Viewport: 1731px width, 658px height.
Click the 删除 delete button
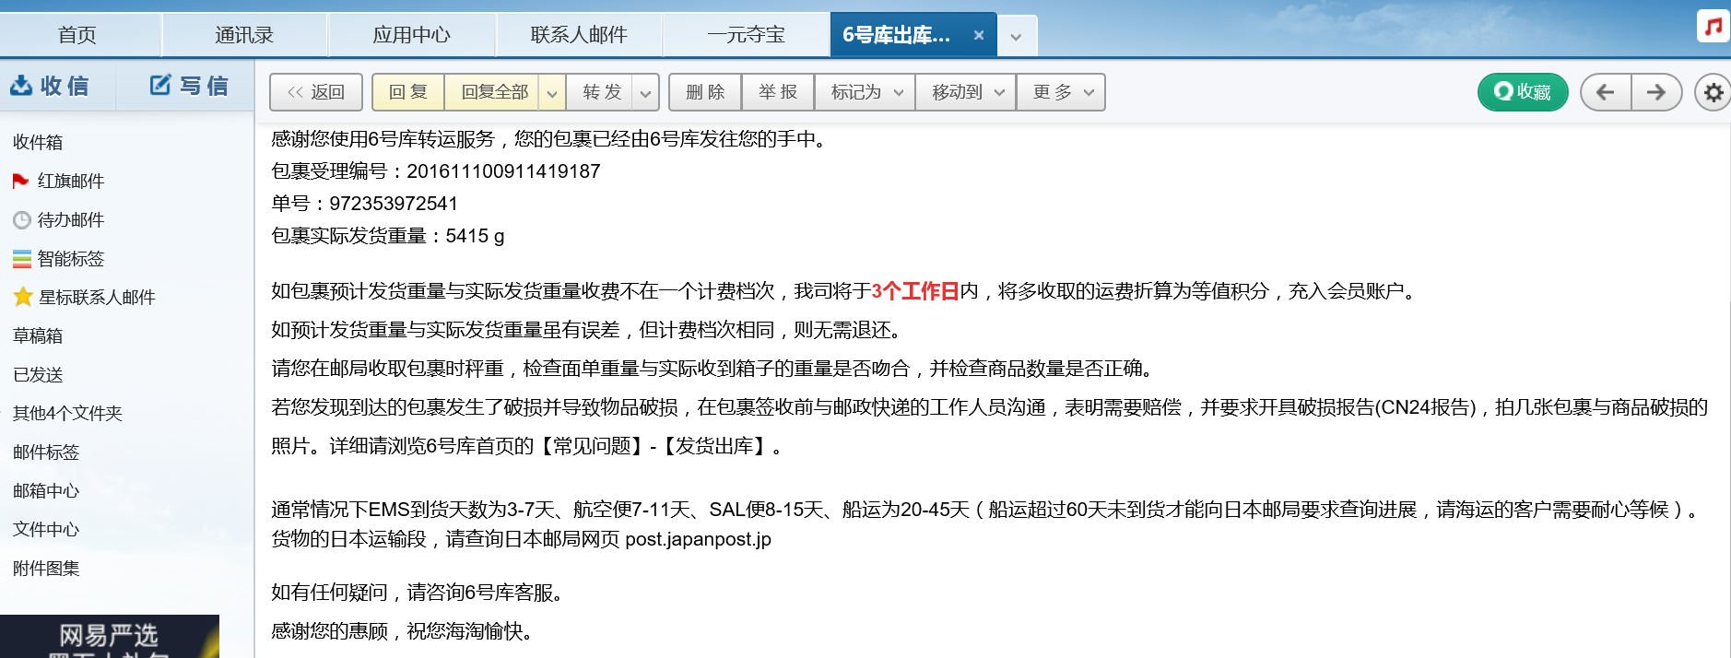pos(705,92)
